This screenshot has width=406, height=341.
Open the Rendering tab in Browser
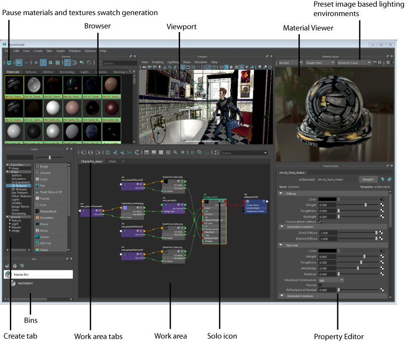coord(67,72)
